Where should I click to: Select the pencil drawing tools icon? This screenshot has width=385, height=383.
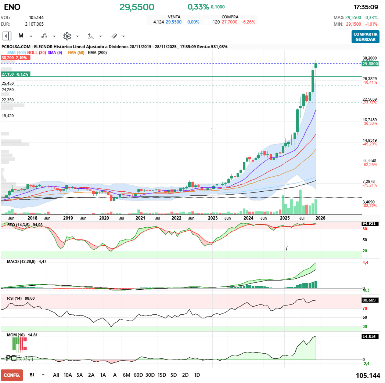114,36
